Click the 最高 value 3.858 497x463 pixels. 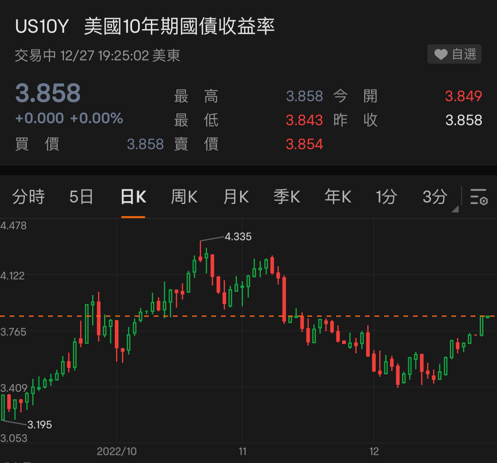pos(305,96)
